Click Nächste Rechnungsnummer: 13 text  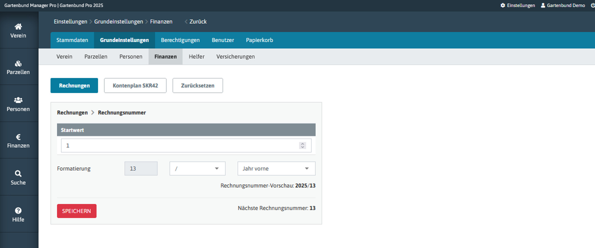pos(276,208)
